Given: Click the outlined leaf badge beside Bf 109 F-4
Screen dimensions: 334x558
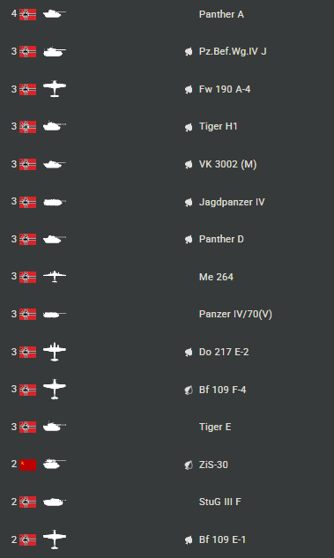Looking at the screenshot, I should tap(189, 390).
